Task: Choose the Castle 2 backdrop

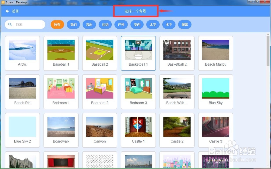Action: click(177, 130)
